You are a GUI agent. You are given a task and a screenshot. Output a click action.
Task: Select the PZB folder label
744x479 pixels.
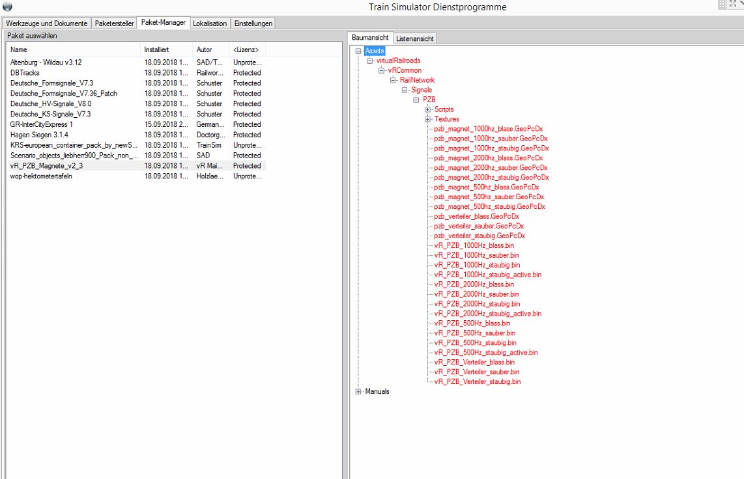[429, 100]
